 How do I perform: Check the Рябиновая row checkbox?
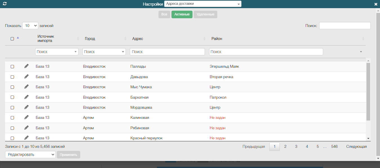(x=12, y=128)
